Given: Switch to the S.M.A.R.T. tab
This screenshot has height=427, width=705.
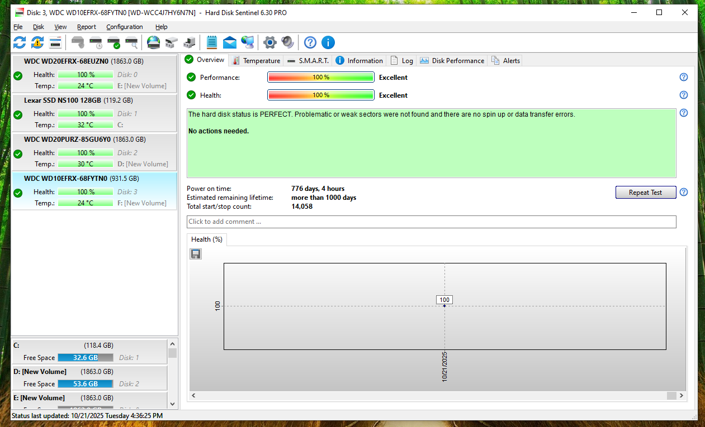Looking at the screenshot, I should pos(308,60).
